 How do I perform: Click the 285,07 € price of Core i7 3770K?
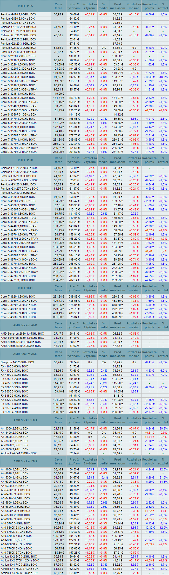pyautogui.click(x=58, y=144)
